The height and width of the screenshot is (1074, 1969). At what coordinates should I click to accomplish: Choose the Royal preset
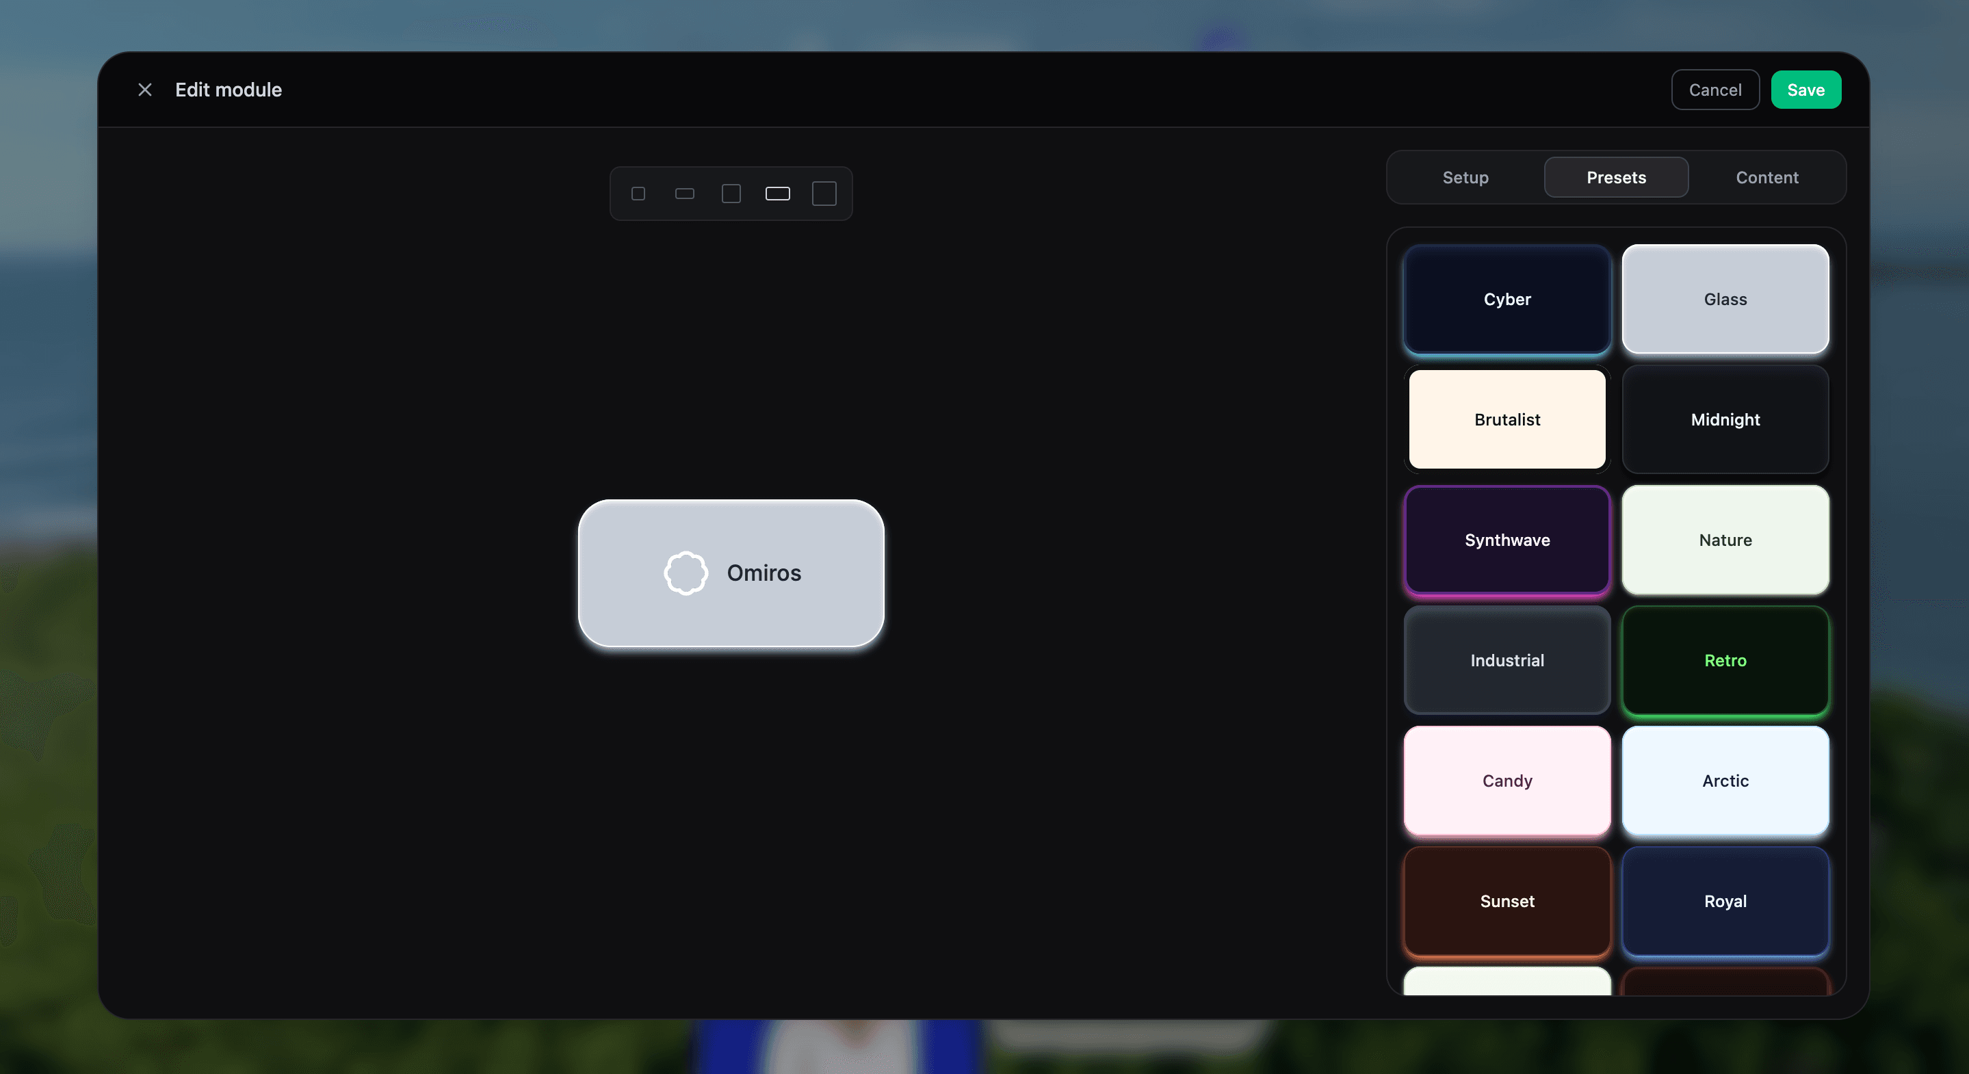[x=1725, y=901]
